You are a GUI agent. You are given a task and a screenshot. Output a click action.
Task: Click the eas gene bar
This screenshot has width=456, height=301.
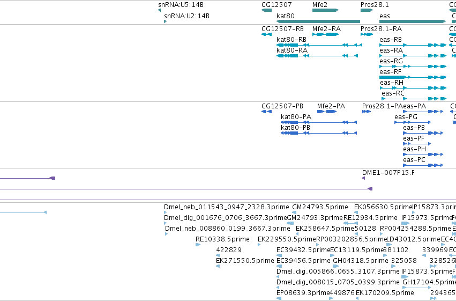pyautogui.click(x=413, y=21)
